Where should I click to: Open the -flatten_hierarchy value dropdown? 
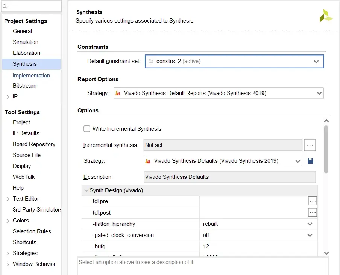coord(310,224)
